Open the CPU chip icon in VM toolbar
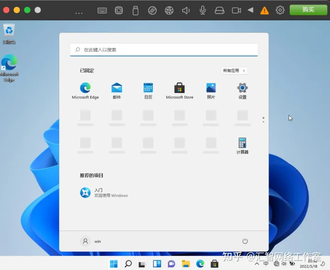Viewport: 330px width, 270px height. tap(119, 10)
